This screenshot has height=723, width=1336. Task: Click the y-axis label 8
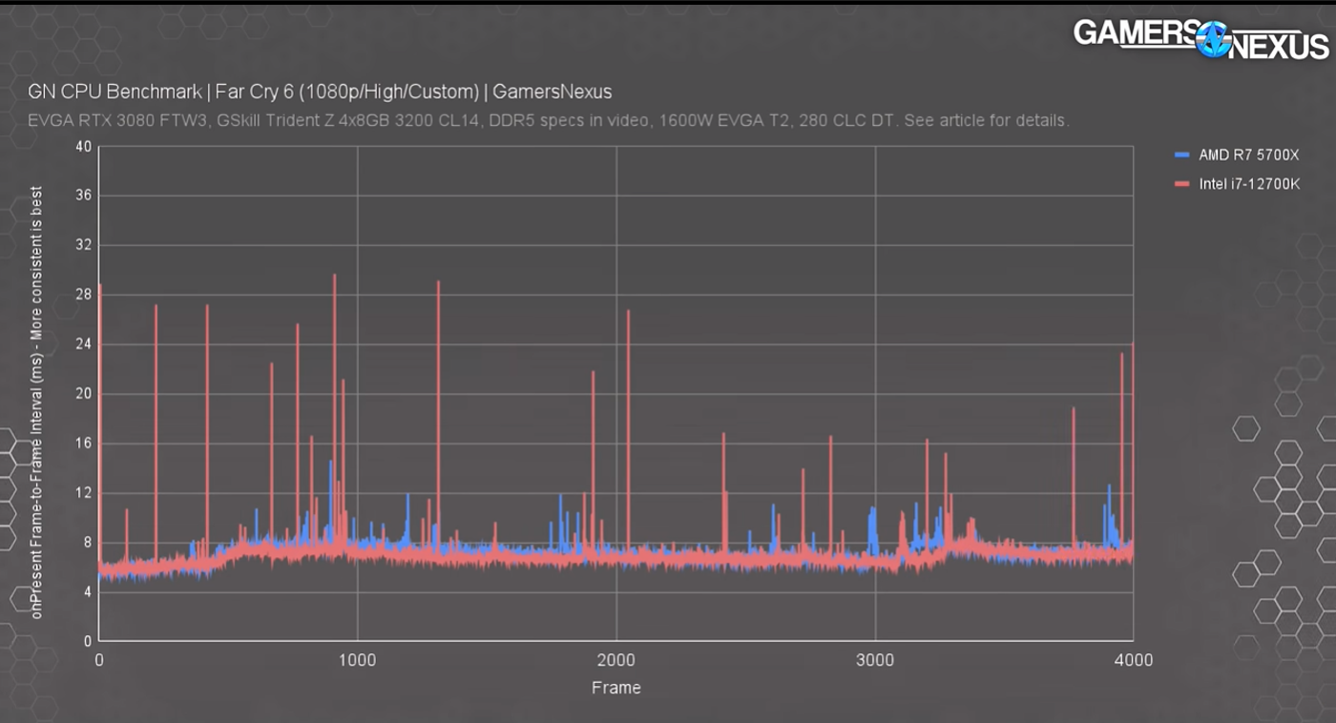tap(87, 543)
